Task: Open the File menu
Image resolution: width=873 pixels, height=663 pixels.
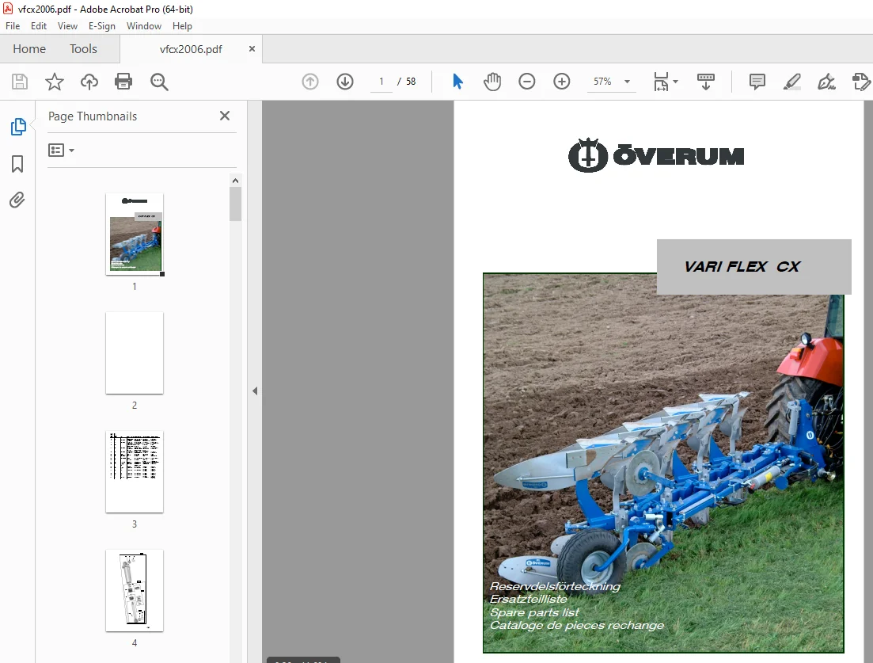Action: pyautogui.click(x=13, y=26)
